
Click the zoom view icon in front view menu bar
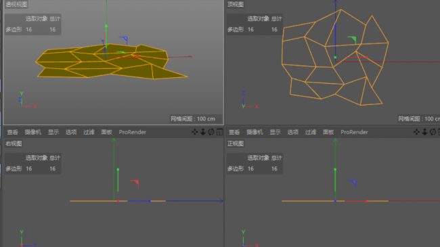tap(424, 132)
